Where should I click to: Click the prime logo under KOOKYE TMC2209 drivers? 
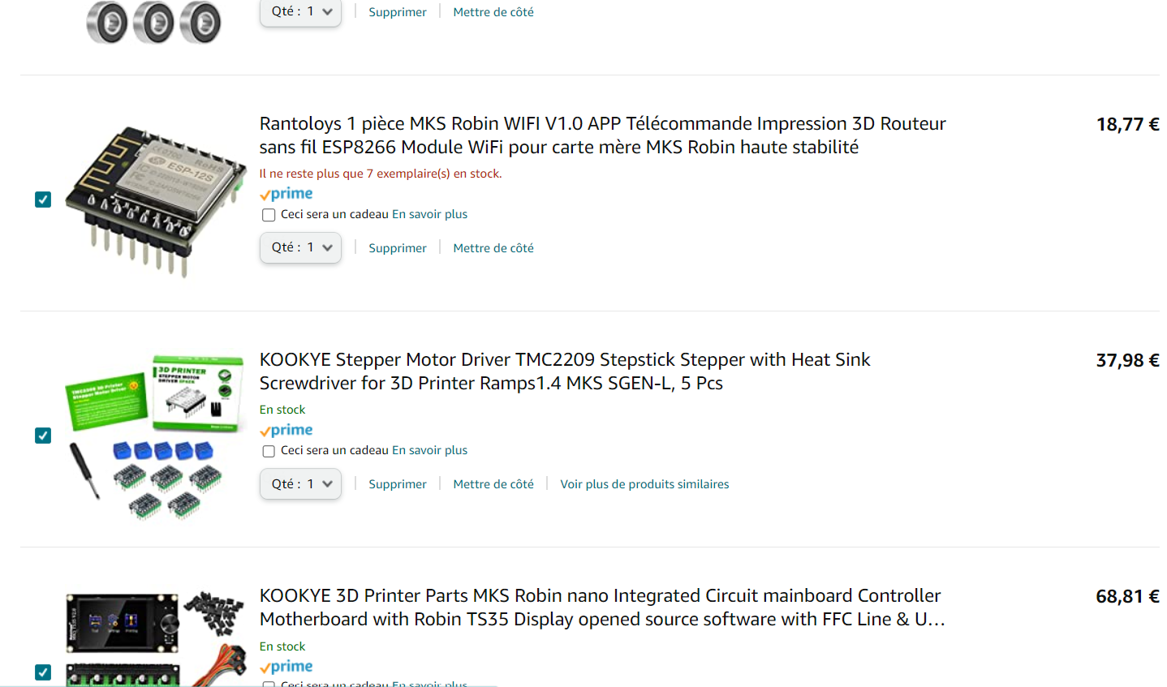tap(286, 430)
